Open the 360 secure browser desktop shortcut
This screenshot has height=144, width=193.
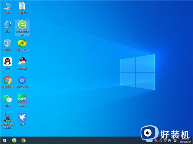[x=22, y=28]
